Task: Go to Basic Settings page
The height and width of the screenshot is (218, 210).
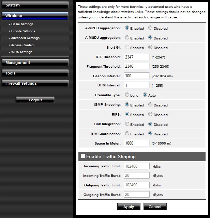Action: point(22,24)
